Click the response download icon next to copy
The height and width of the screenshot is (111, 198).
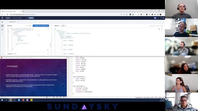point(161,29)
